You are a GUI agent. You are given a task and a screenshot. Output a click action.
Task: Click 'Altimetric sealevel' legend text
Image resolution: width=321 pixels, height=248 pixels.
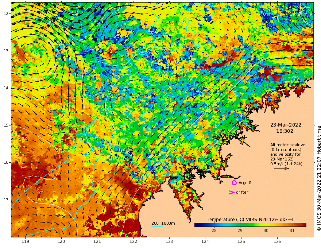(x=288, y=145)
